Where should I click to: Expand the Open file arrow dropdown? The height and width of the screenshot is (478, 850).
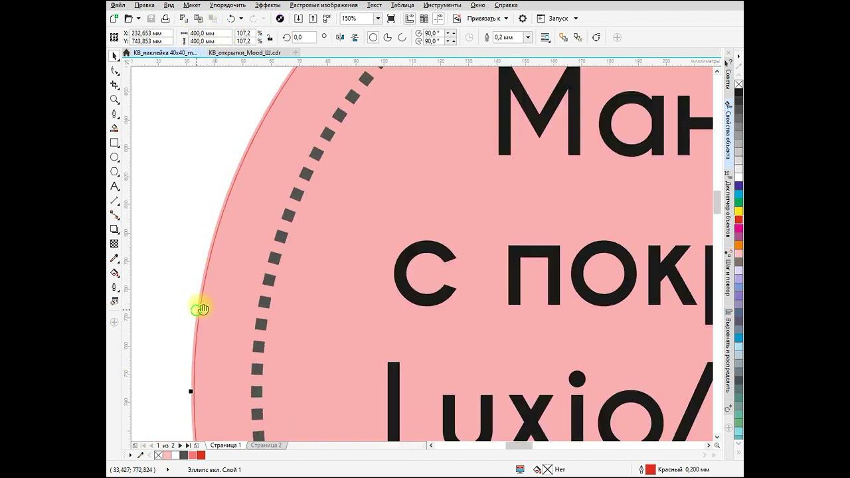(139, 19)
